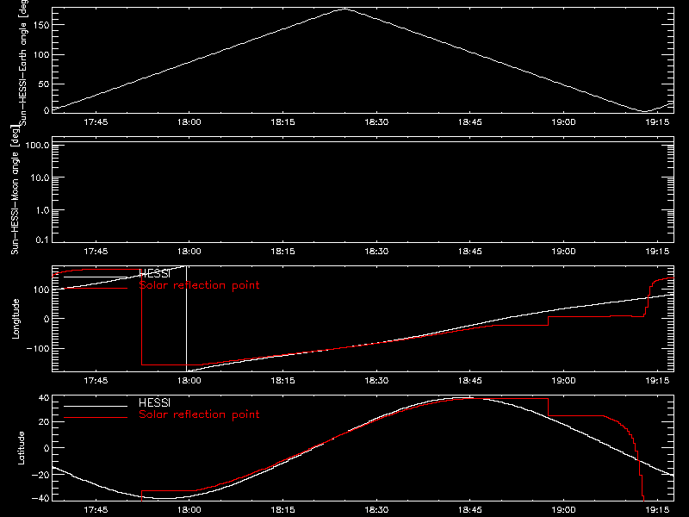Viewport: 689px width, 517px height.
Task: Click 1.0 tick on Moon angle axis
Action: (42, 210)
